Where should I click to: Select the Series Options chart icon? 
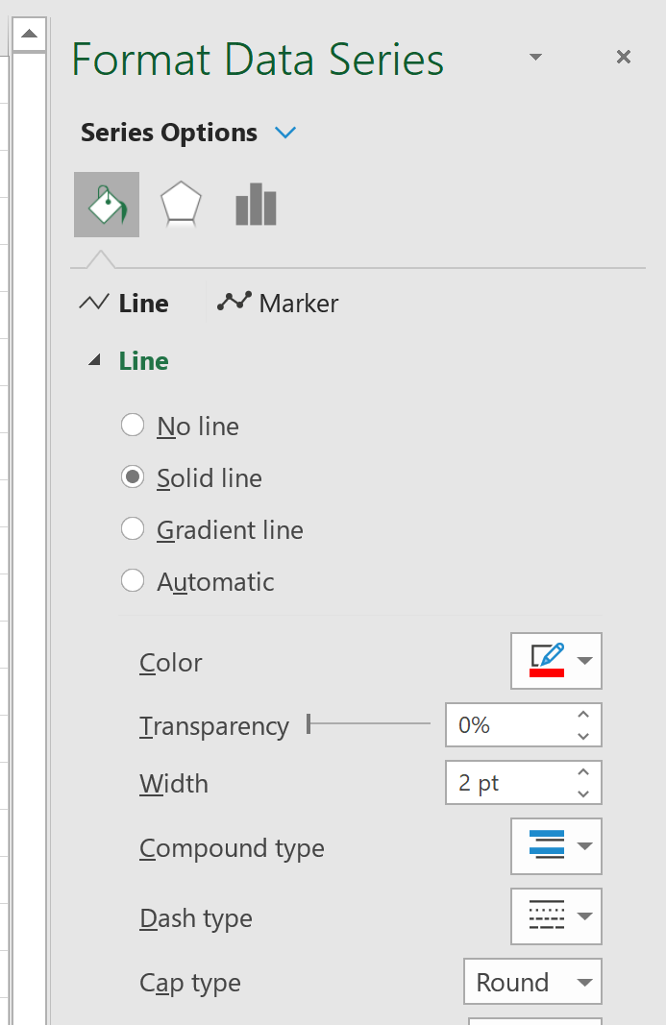(x=255, y=204)
